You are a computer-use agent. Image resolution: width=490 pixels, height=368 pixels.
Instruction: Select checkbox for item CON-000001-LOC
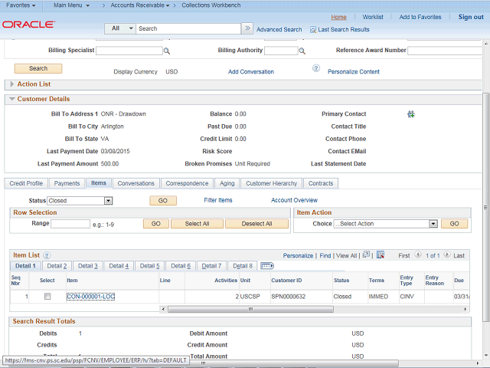[x=47, y=296]
